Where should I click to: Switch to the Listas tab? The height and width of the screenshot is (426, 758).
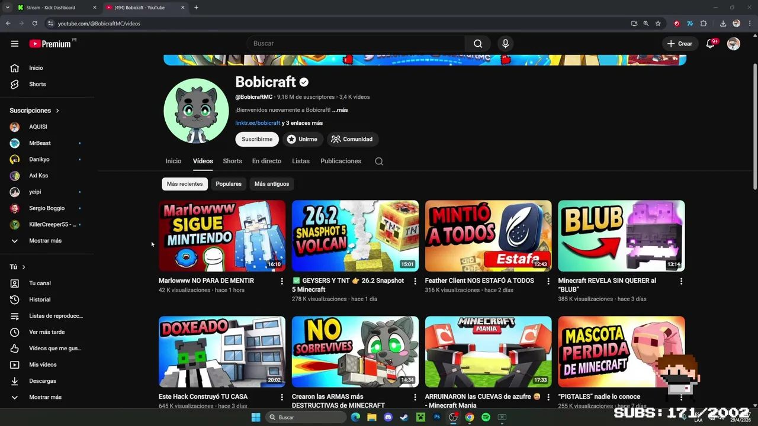click(x=301, y=161)
